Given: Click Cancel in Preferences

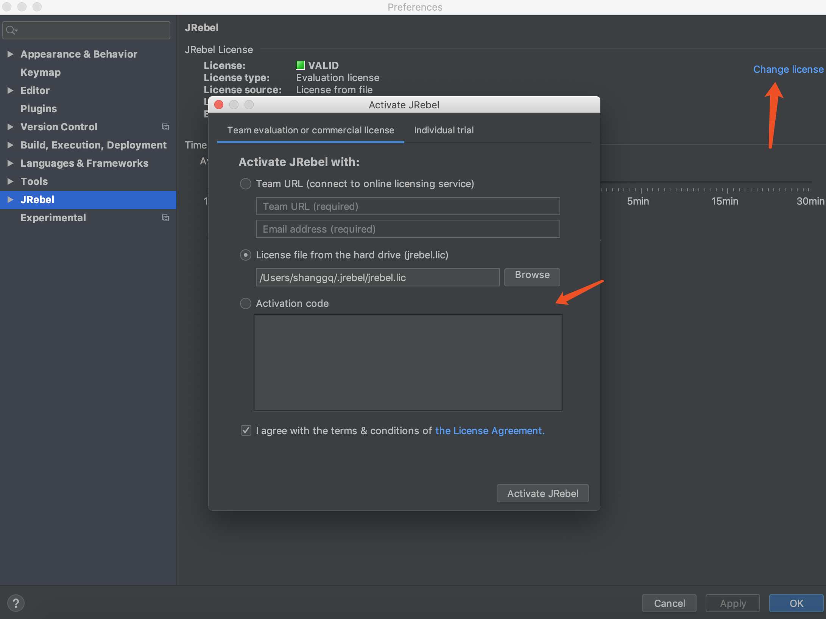Looking at the screenshot, I should (x=669, y=603).
